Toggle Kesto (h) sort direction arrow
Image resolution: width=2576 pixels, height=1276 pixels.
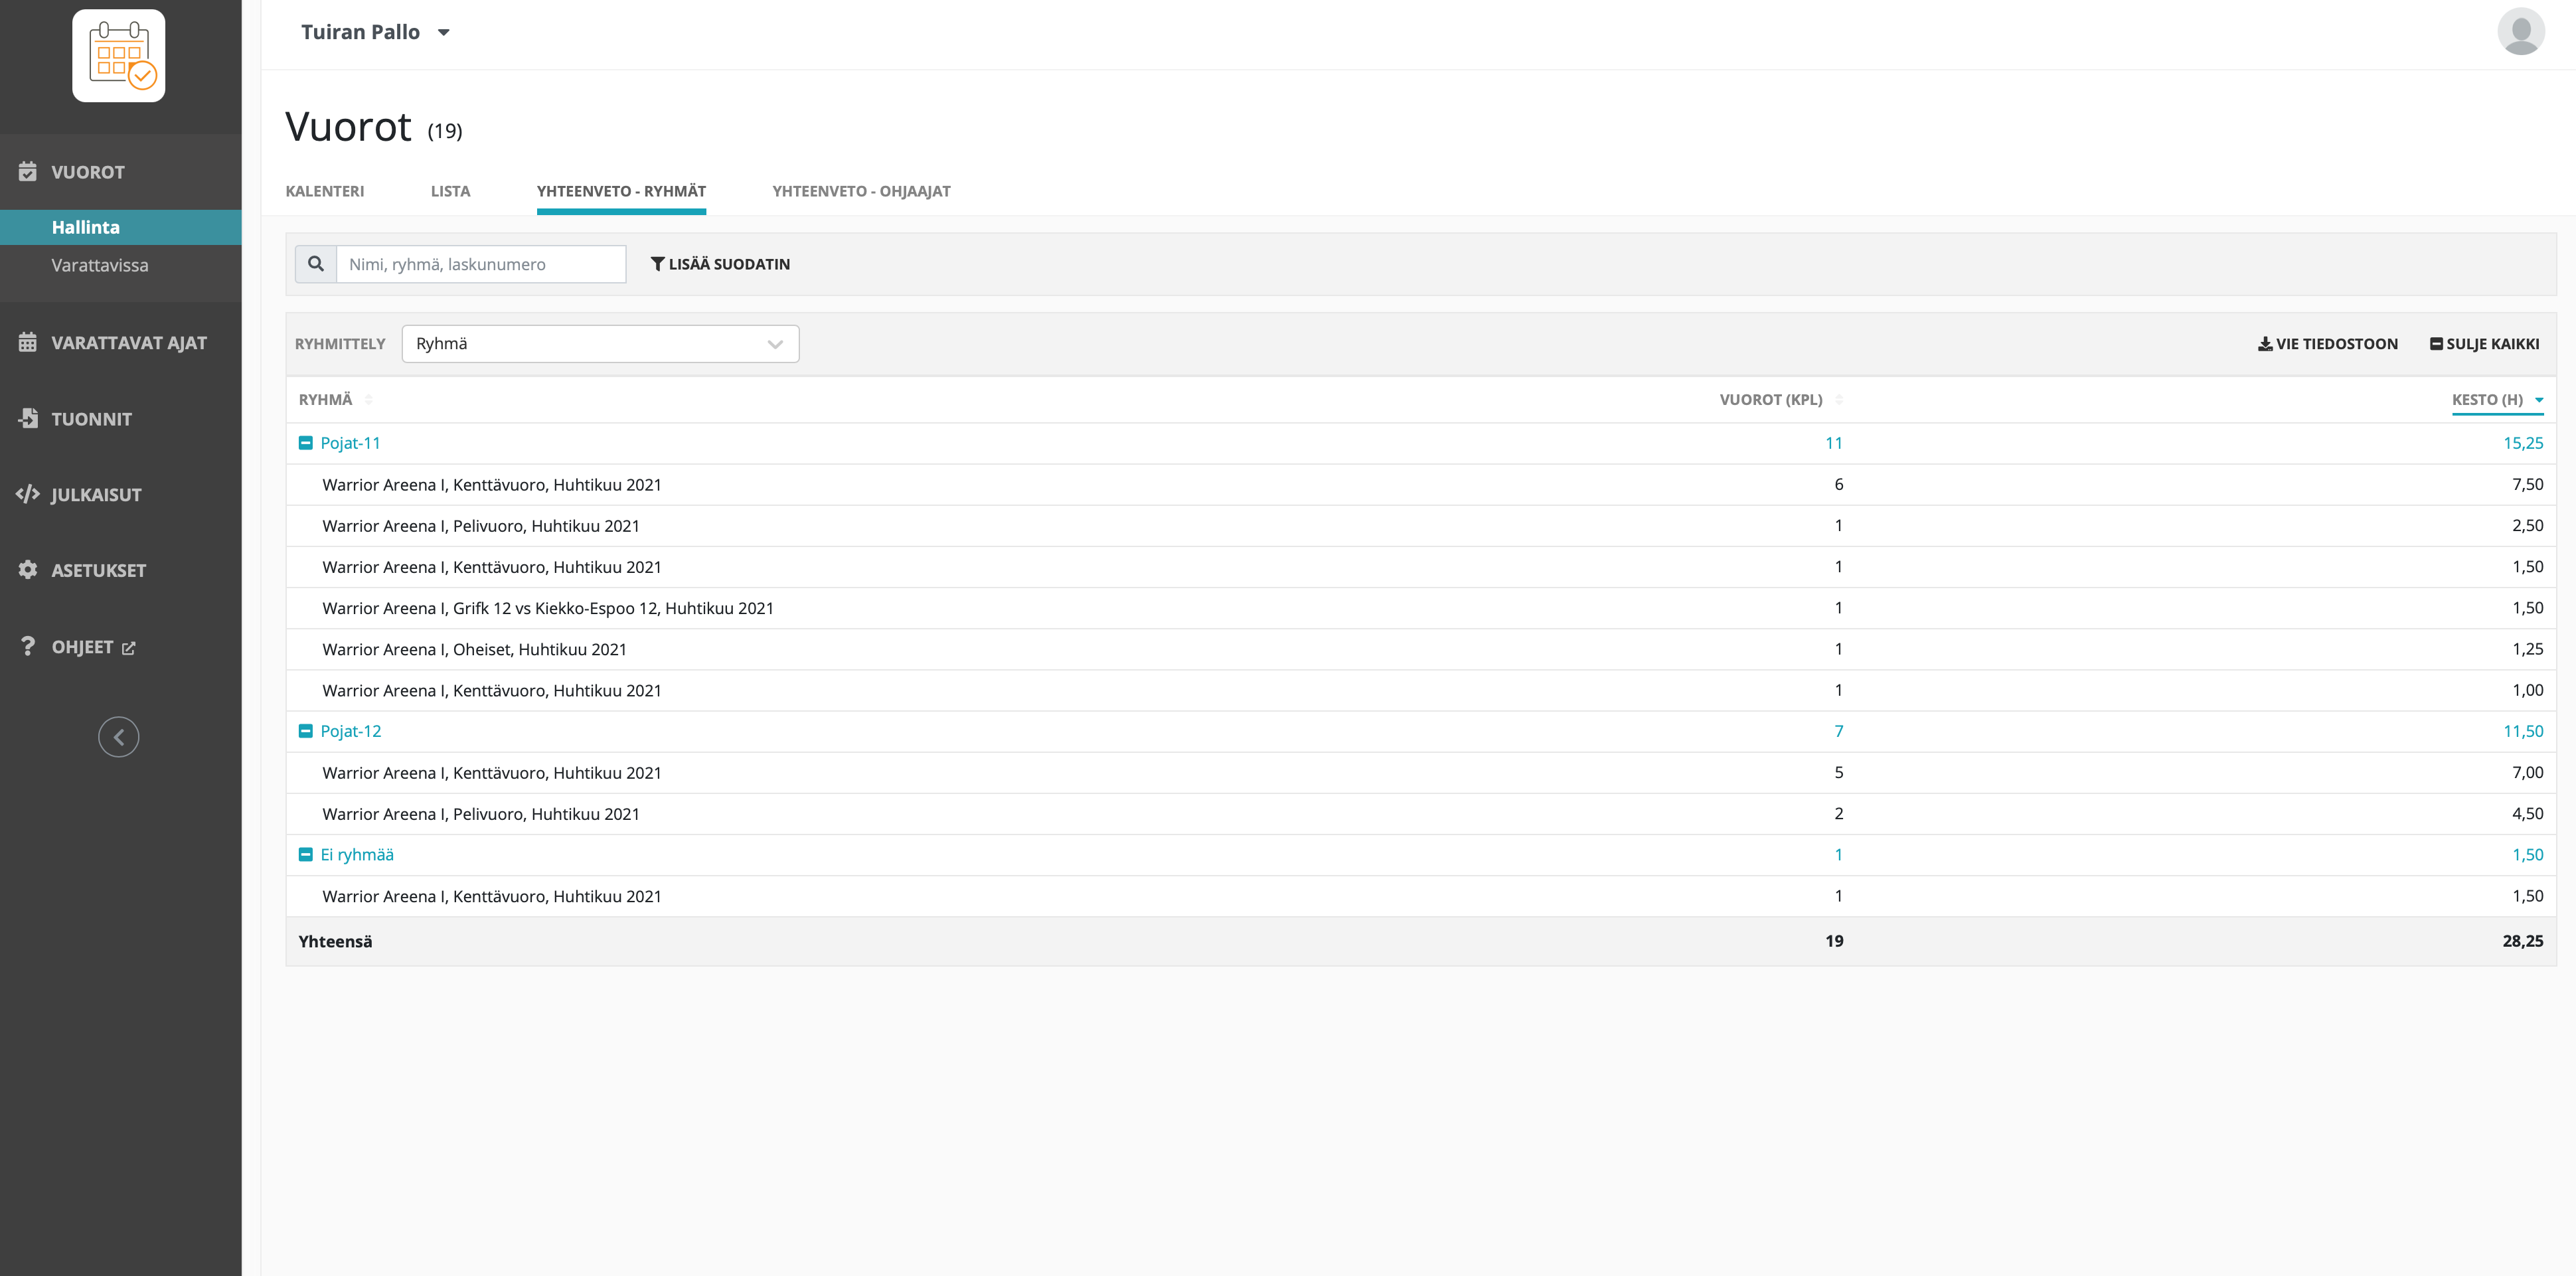2539,400
